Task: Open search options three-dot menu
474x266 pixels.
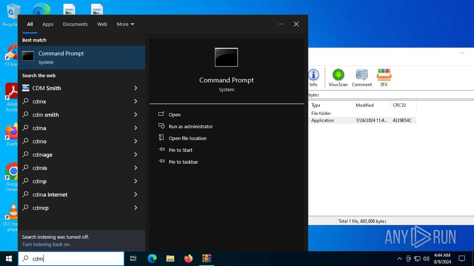Action: [x=281, y=24]
